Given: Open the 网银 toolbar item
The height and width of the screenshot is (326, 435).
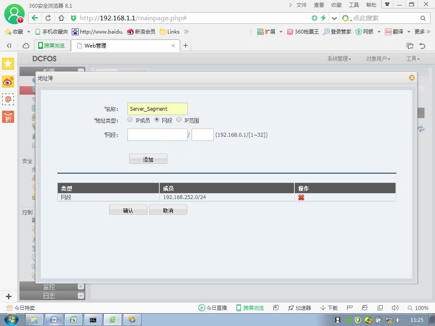Looking at the screenshot, I should point(365,32).
